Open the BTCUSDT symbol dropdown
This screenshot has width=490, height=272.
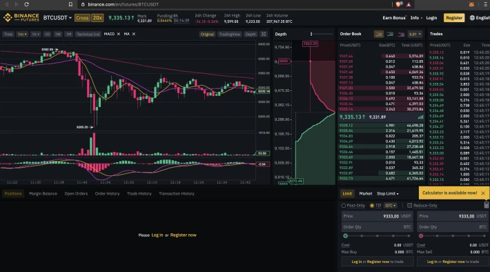coord(57,18)
